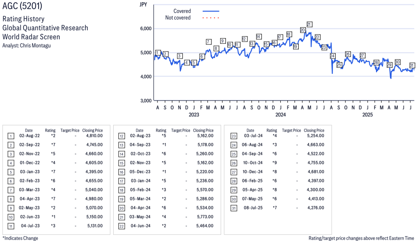The height and width of the screenshot is (241, 419).
Task: Click row number box 27 in the third table
Action: tap(233, 172)
